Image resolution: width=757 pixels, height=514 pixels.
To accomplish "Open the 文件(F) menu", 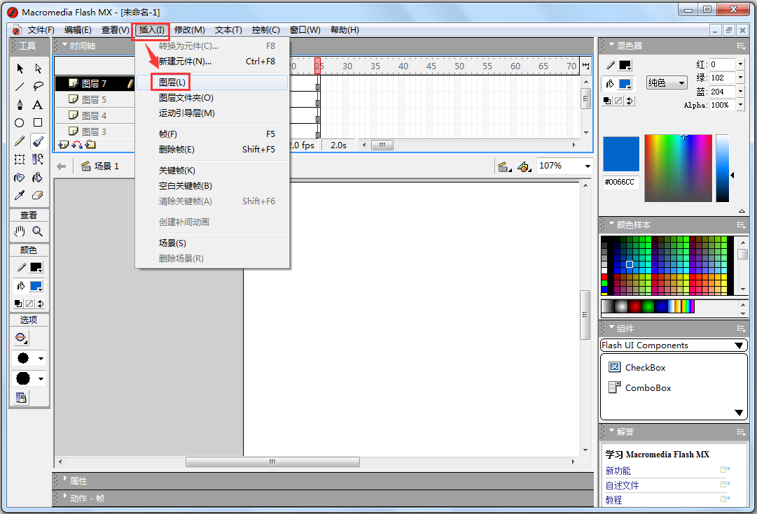I will (41, 30).
